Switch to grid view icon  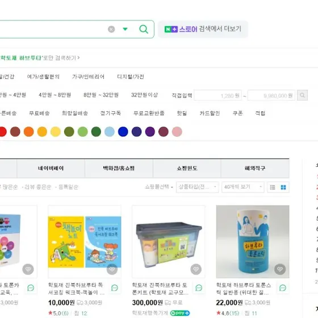click(283, 187)
